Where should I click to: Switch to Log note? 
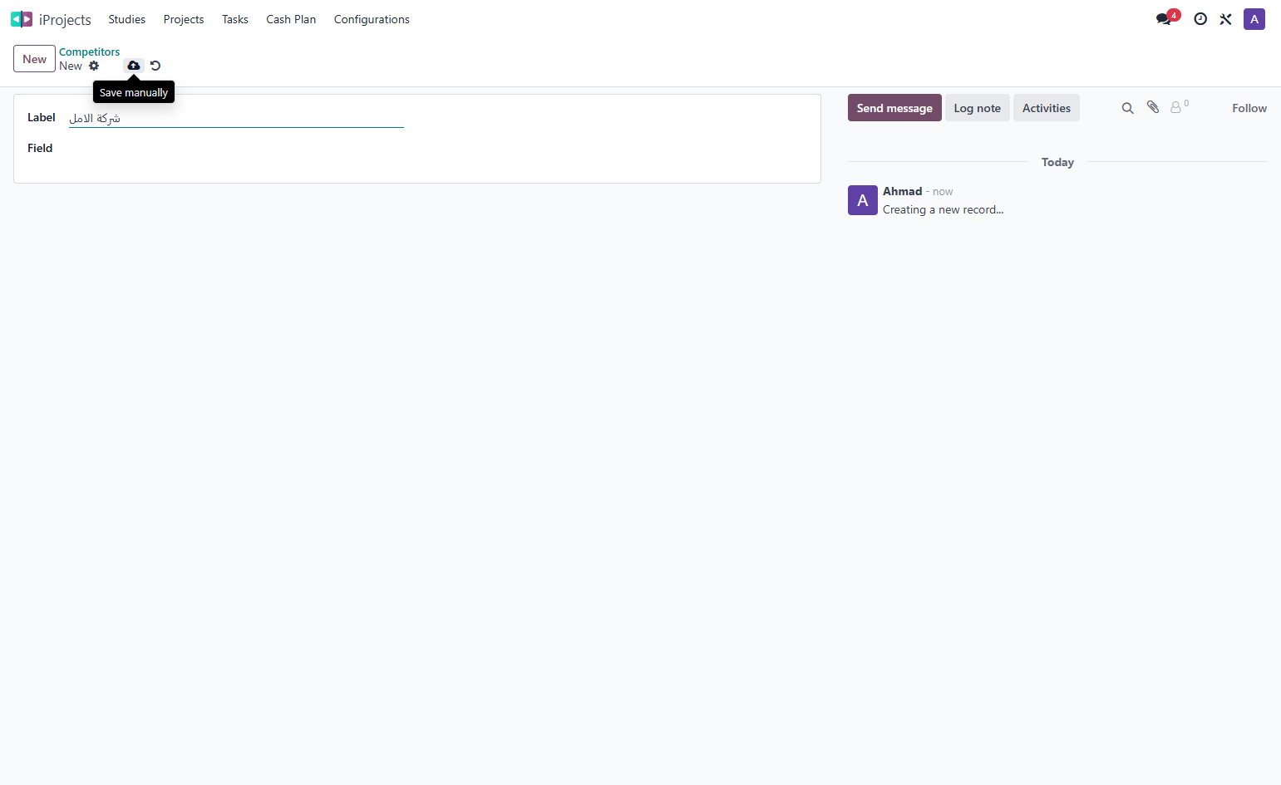coord(978,108)
